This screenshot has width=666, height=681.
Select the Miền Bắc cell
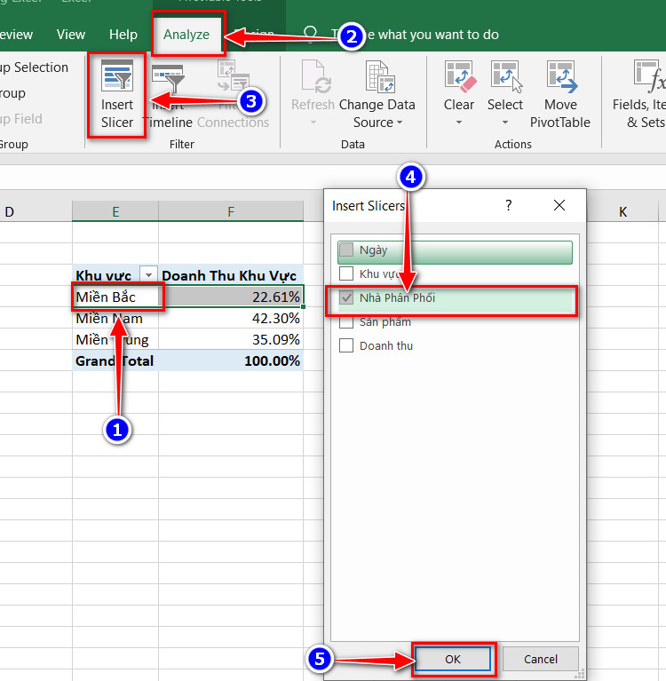point(115,297)
